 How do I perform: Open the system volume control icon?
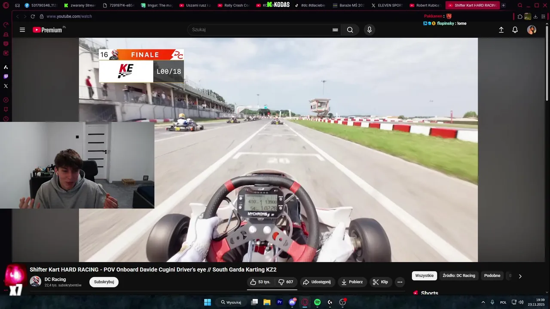(x=521, y=302)
